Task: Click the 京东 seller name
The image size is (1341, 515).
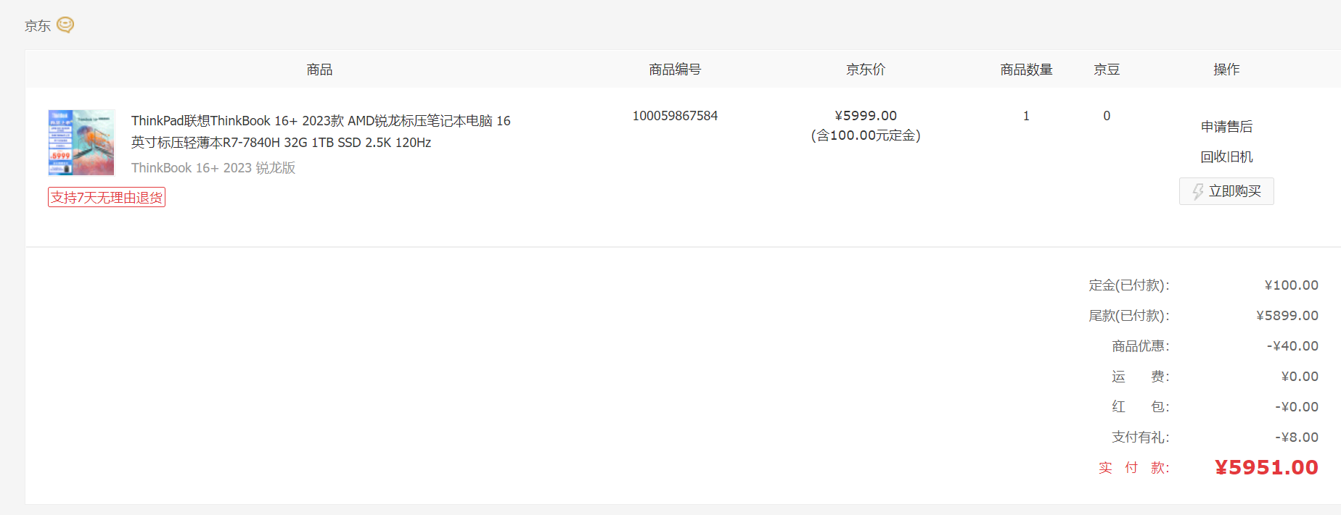Action: 38,26
